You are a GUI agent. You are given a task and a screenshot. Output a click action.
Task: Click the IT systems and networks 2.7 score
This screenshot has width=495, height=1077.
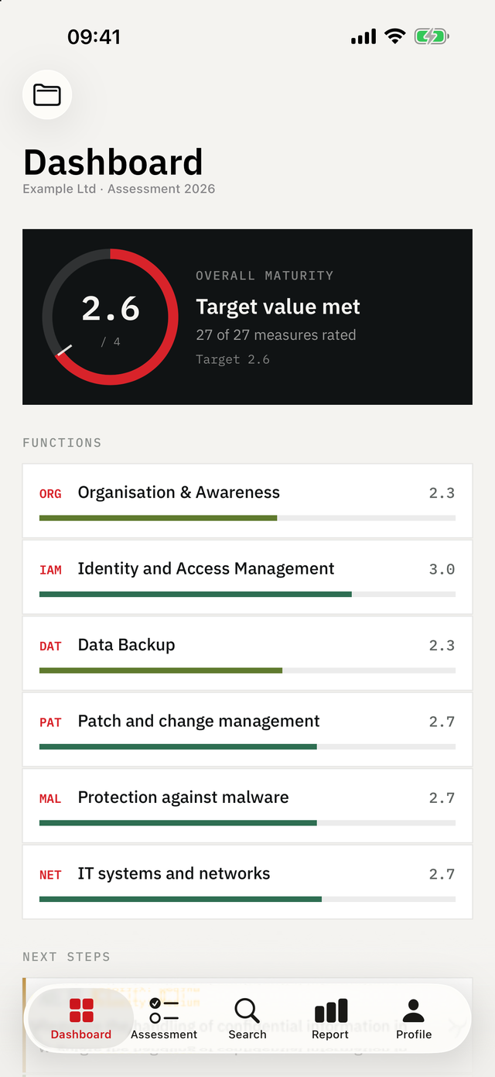point(442,874)
